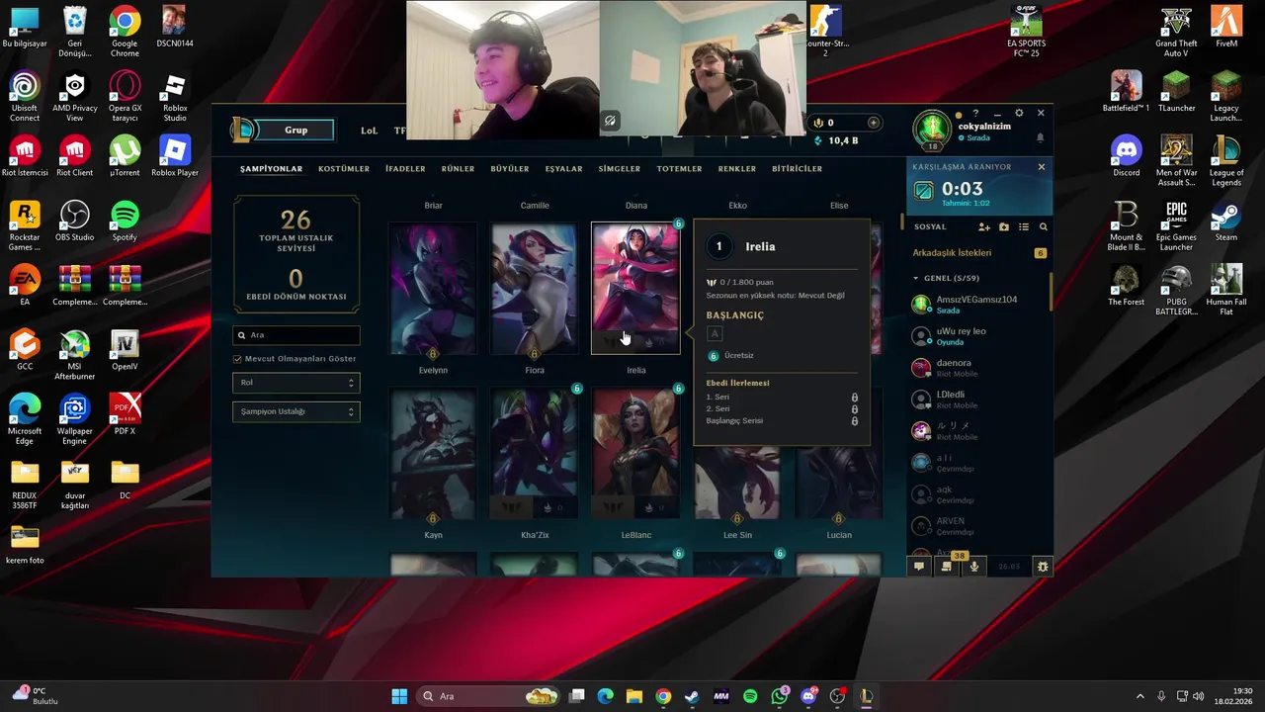Click the help question mark icon
Screen dimensions: 1265x712
tap(975, 113)
